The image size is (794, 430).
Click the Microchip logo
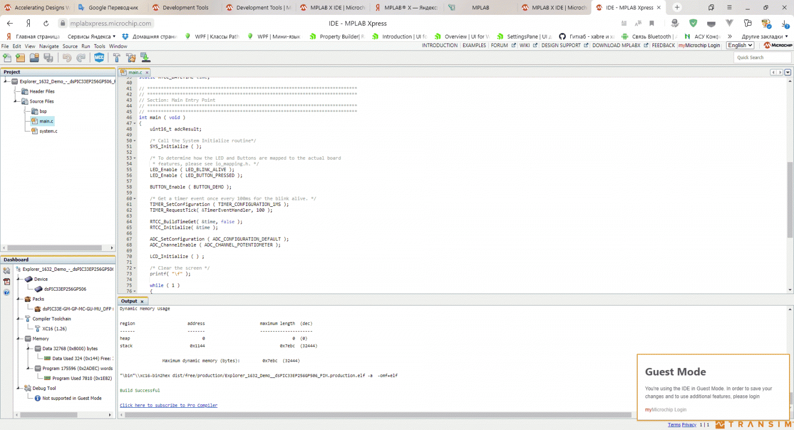tap(778, 45)
